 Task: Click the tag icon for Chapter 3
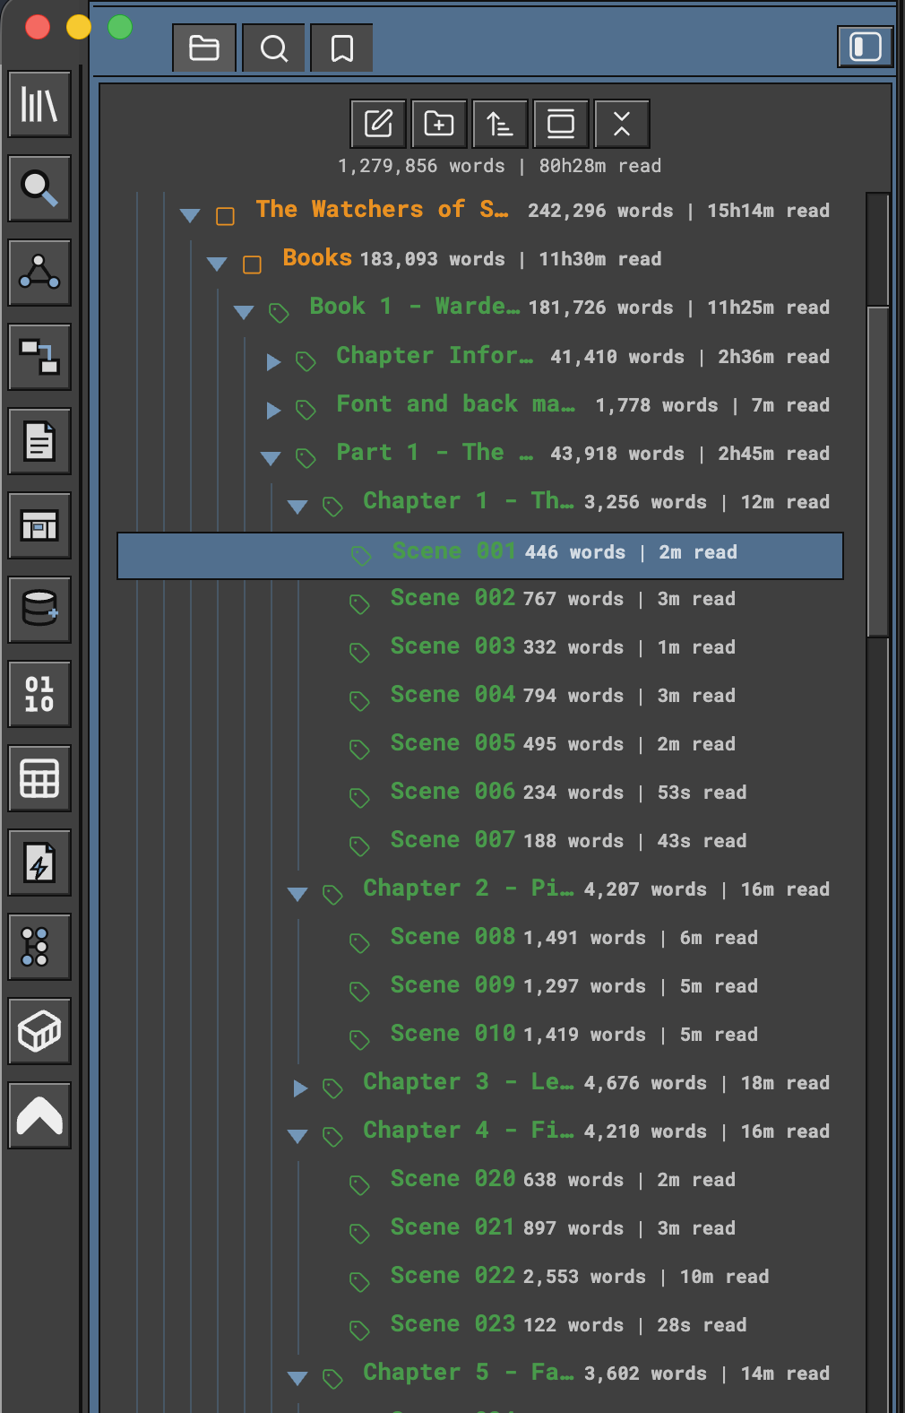(332, 1088)
